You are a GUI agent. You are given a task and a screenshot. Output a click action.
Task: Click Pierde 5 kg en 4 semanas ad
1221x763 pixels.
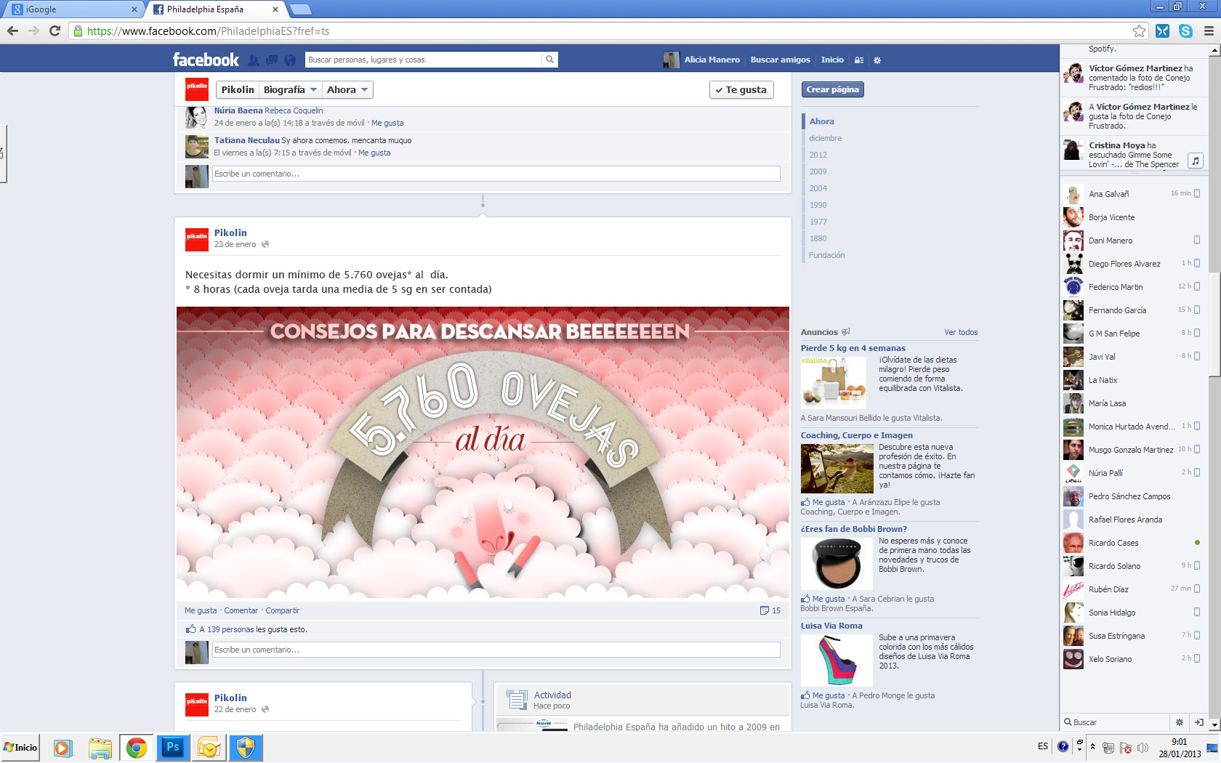(x=853, y=348)
